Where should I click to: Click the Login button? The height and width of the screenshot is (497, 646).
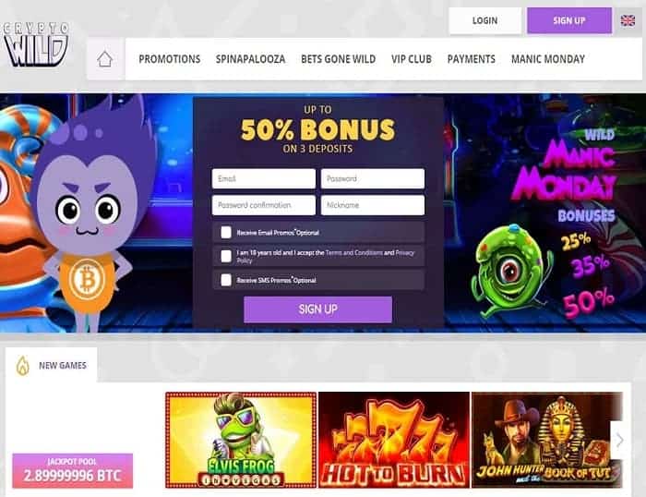(x=484, y=20)
